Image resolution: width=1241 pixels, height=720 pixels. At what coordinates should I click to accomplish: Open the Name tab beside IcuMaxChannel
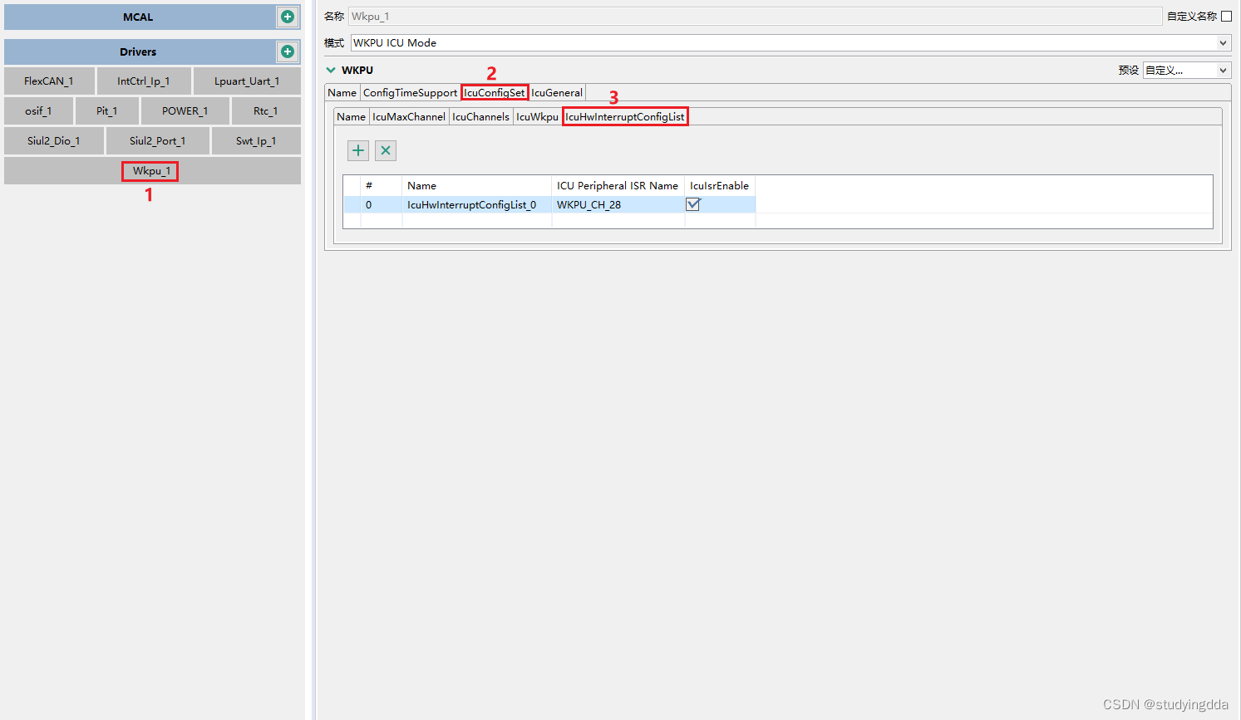point(351,116)
